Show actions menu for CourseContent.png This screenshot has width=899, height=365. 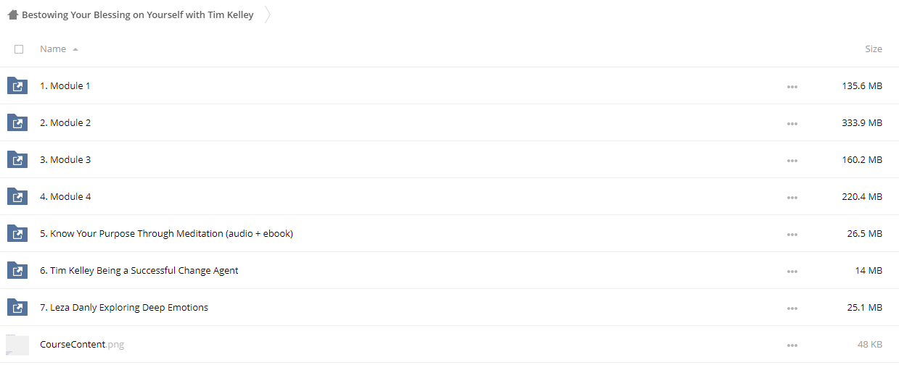coord(792,345)
